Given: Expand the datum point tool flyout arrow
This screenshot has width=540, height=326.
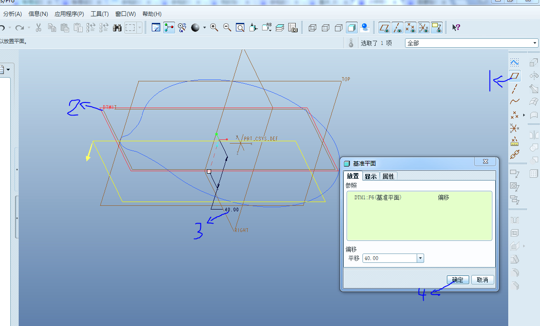Looking at the screenshot, I should tap(524, 115).
